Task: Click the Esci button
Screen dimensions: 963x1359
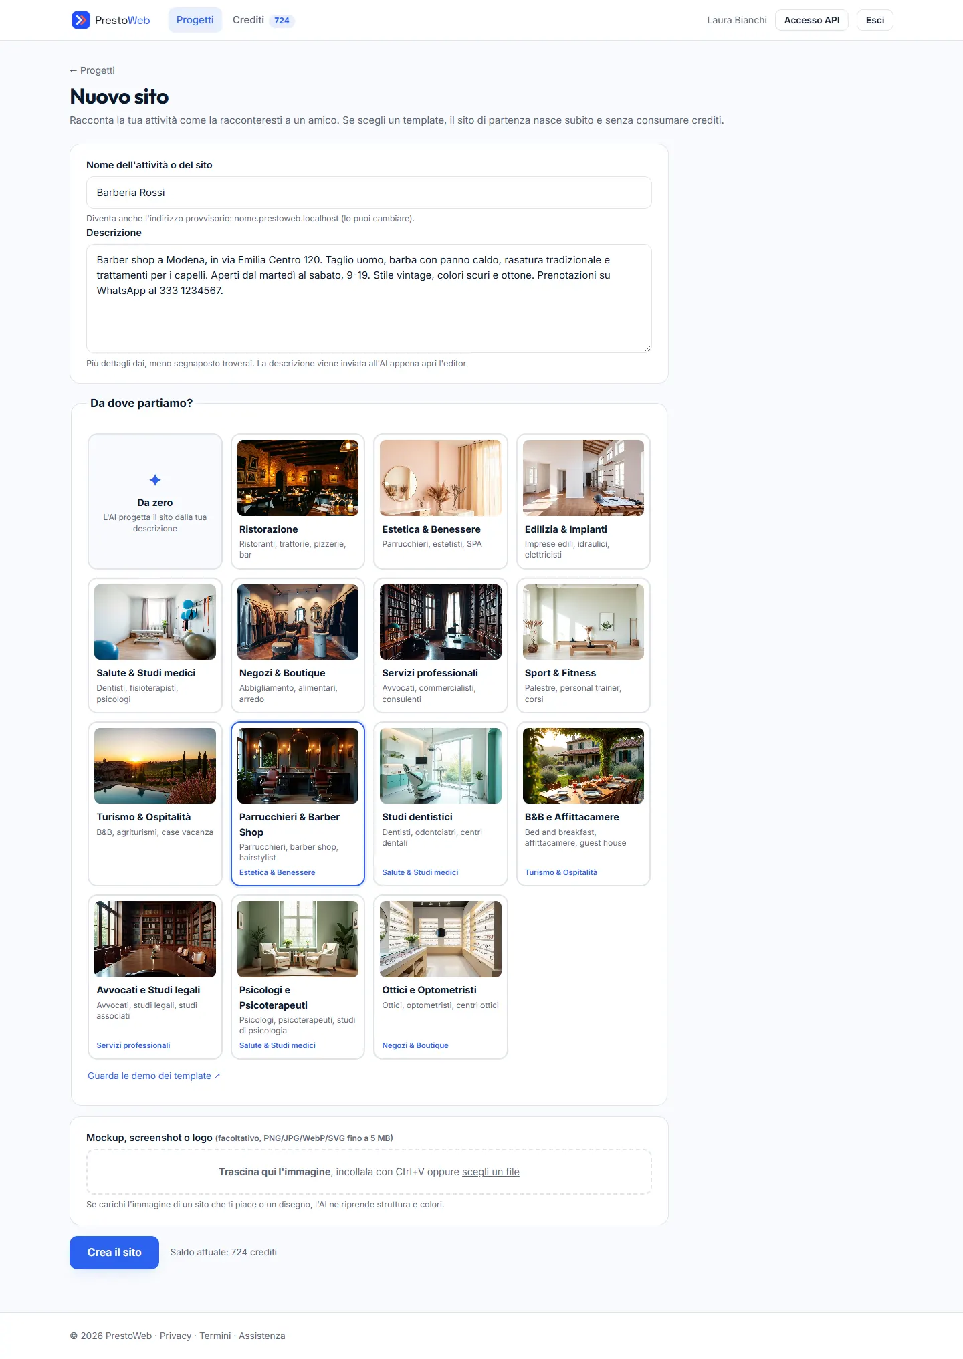Action: [x=875, y=20]
